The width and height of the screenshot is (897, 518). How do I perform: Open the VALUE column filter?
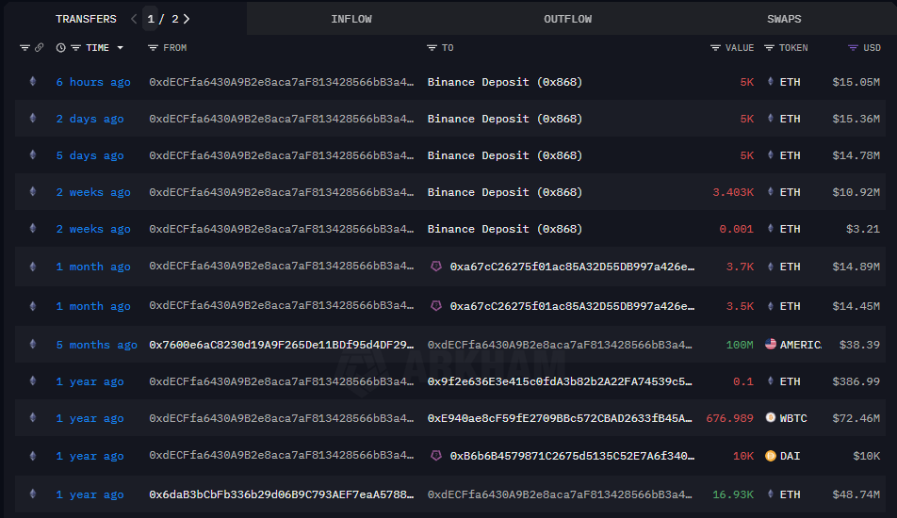(x=715, y=48)
